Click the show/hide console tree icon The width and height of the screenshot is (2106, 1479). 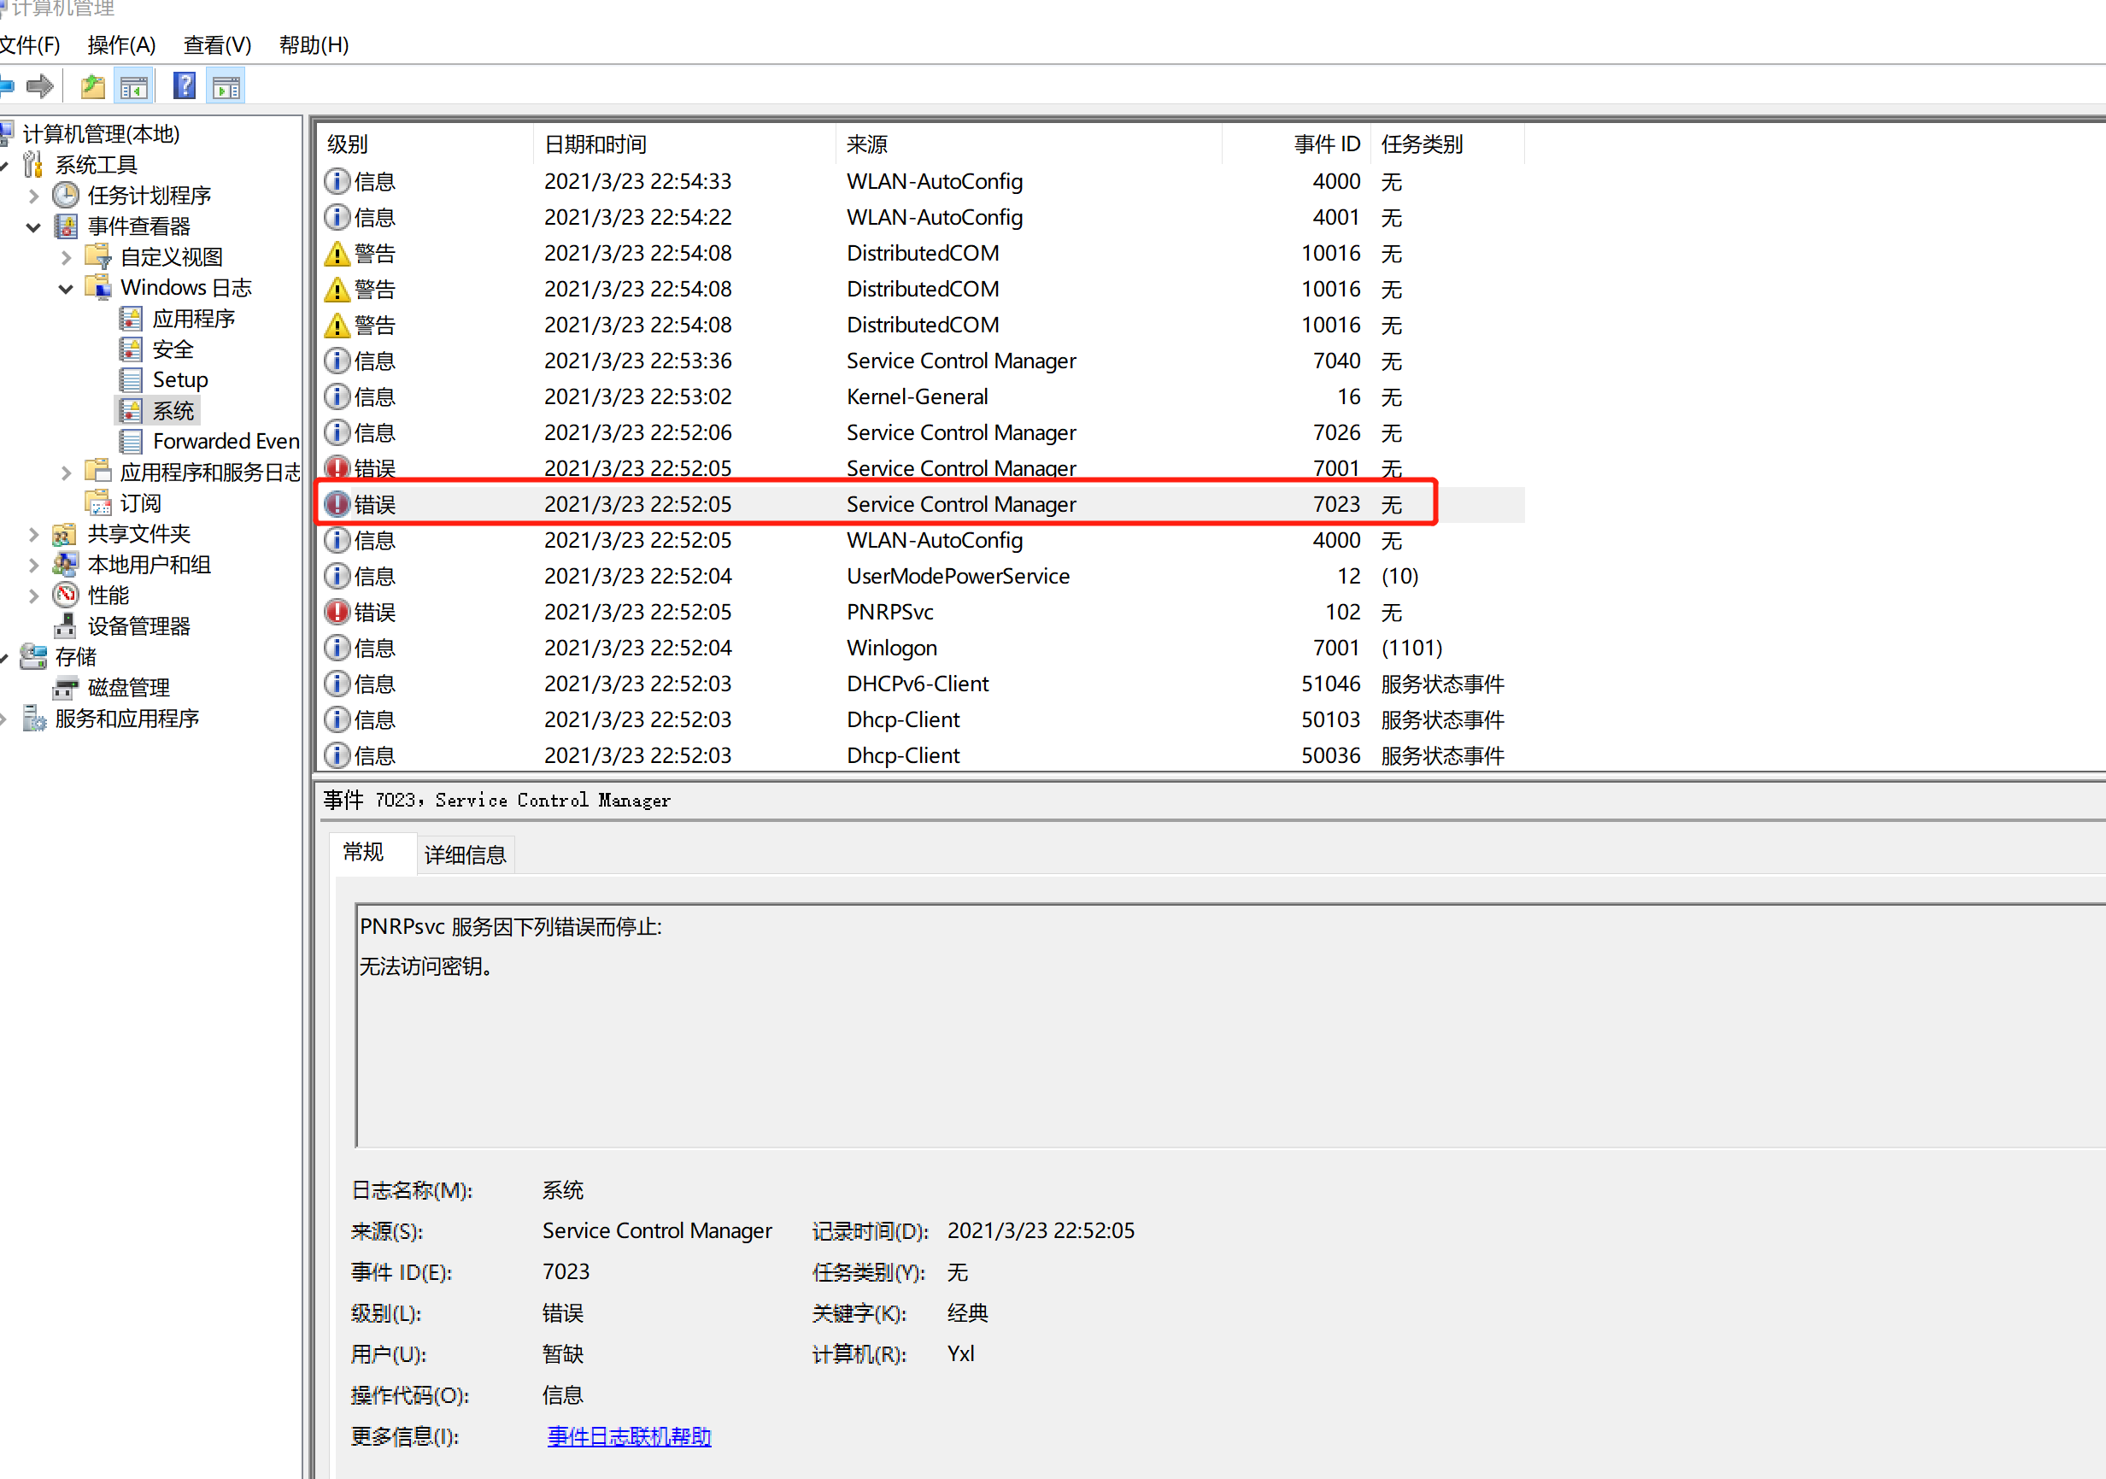[x=134, y=87]
